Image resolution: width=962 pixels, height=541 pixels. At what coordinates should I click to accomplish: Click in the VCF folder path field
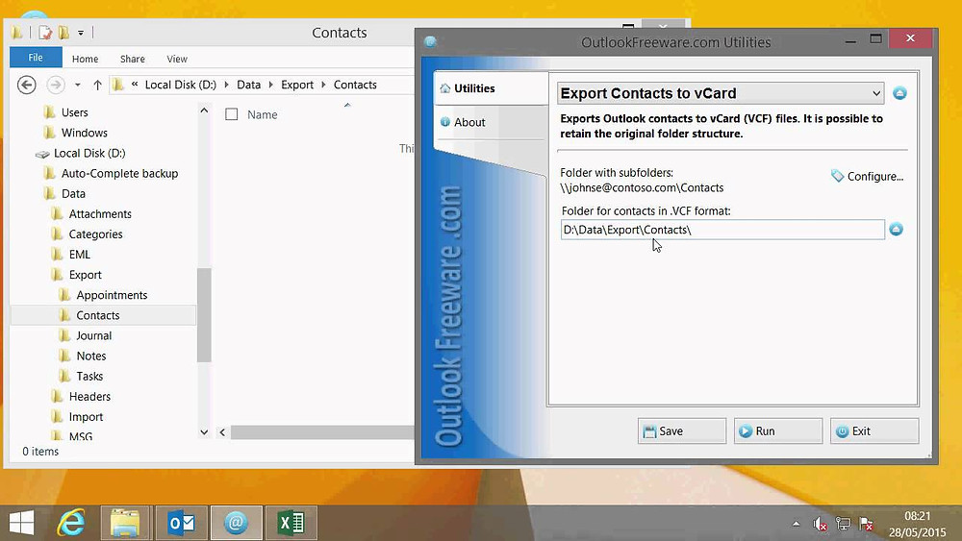[x=722, y=230]
